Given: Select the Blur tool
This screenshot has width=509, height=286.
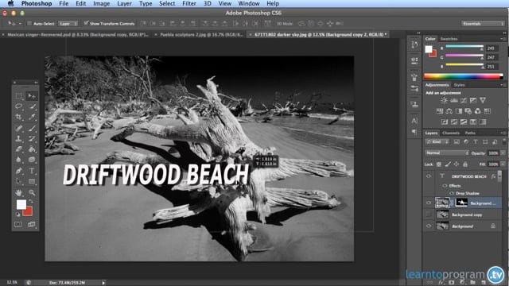Looking at the screenshot, I should pos(19,160).
